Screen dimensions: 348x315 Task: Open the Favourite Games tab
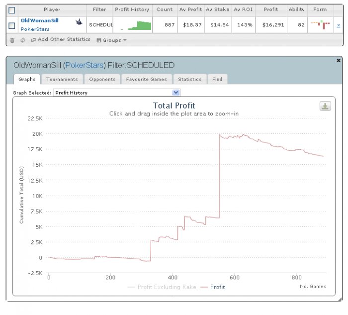click(x=147, y=79)
